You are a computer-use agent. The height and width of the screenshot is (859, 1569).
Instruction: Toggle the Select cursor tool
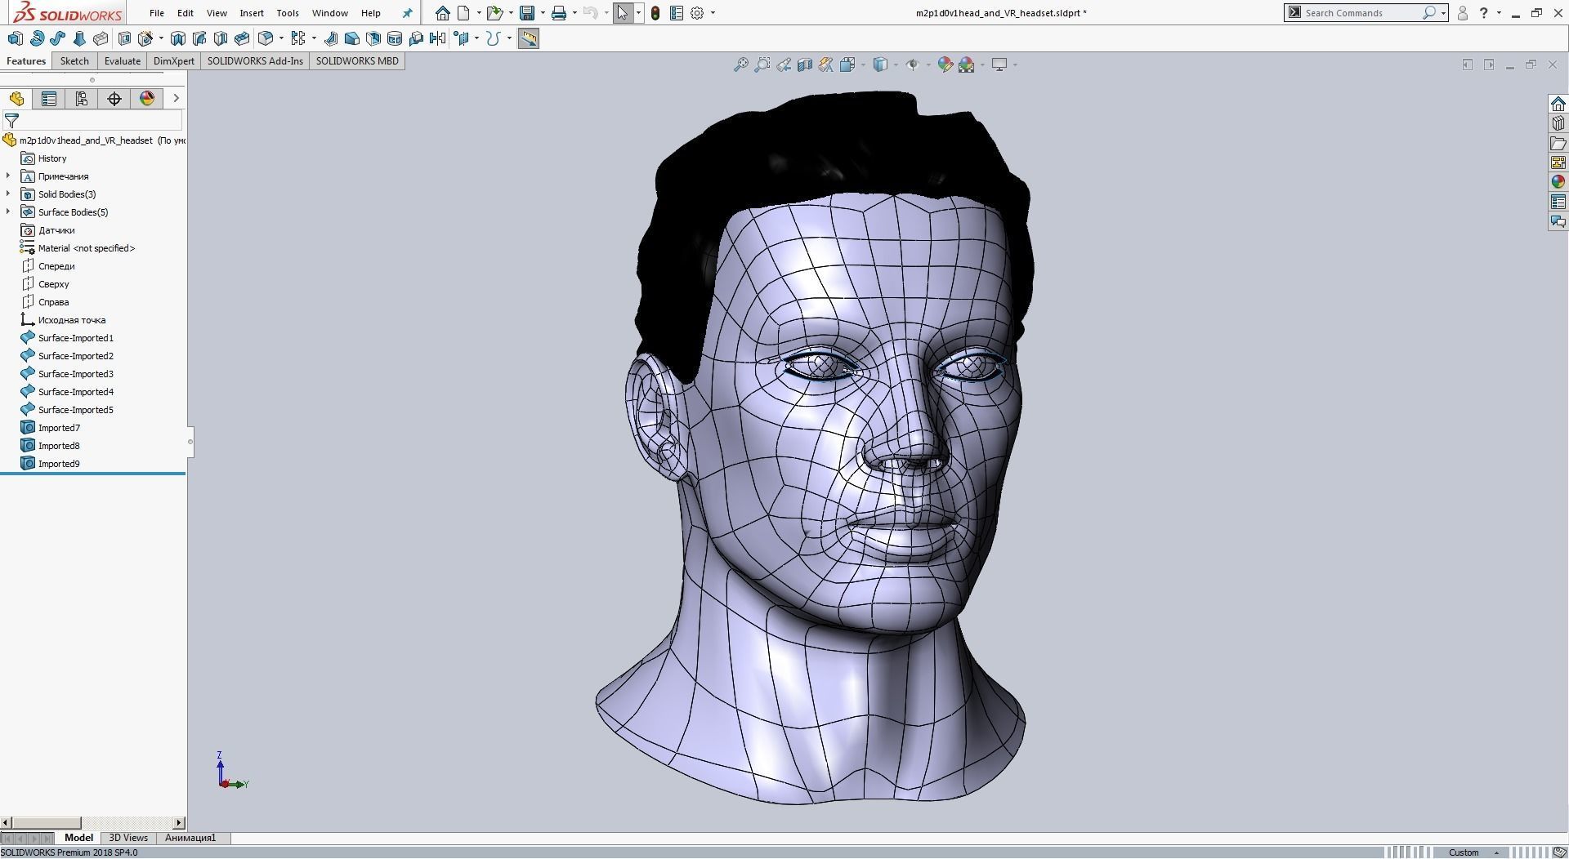(623, 13)
